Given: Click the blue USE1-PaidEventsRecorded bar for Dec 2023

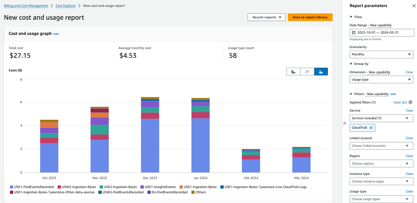Looking at the screenshot, I should point(150,146).
